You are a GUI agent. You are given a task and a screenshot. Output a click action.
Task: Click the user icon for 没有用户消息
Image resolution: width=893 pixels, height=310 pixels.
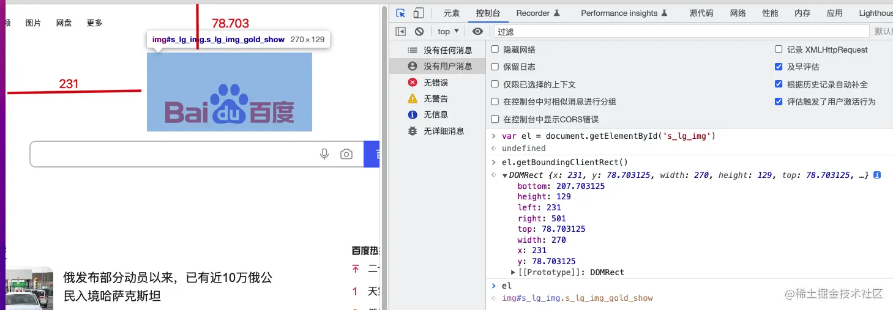[x=413, y=66]
